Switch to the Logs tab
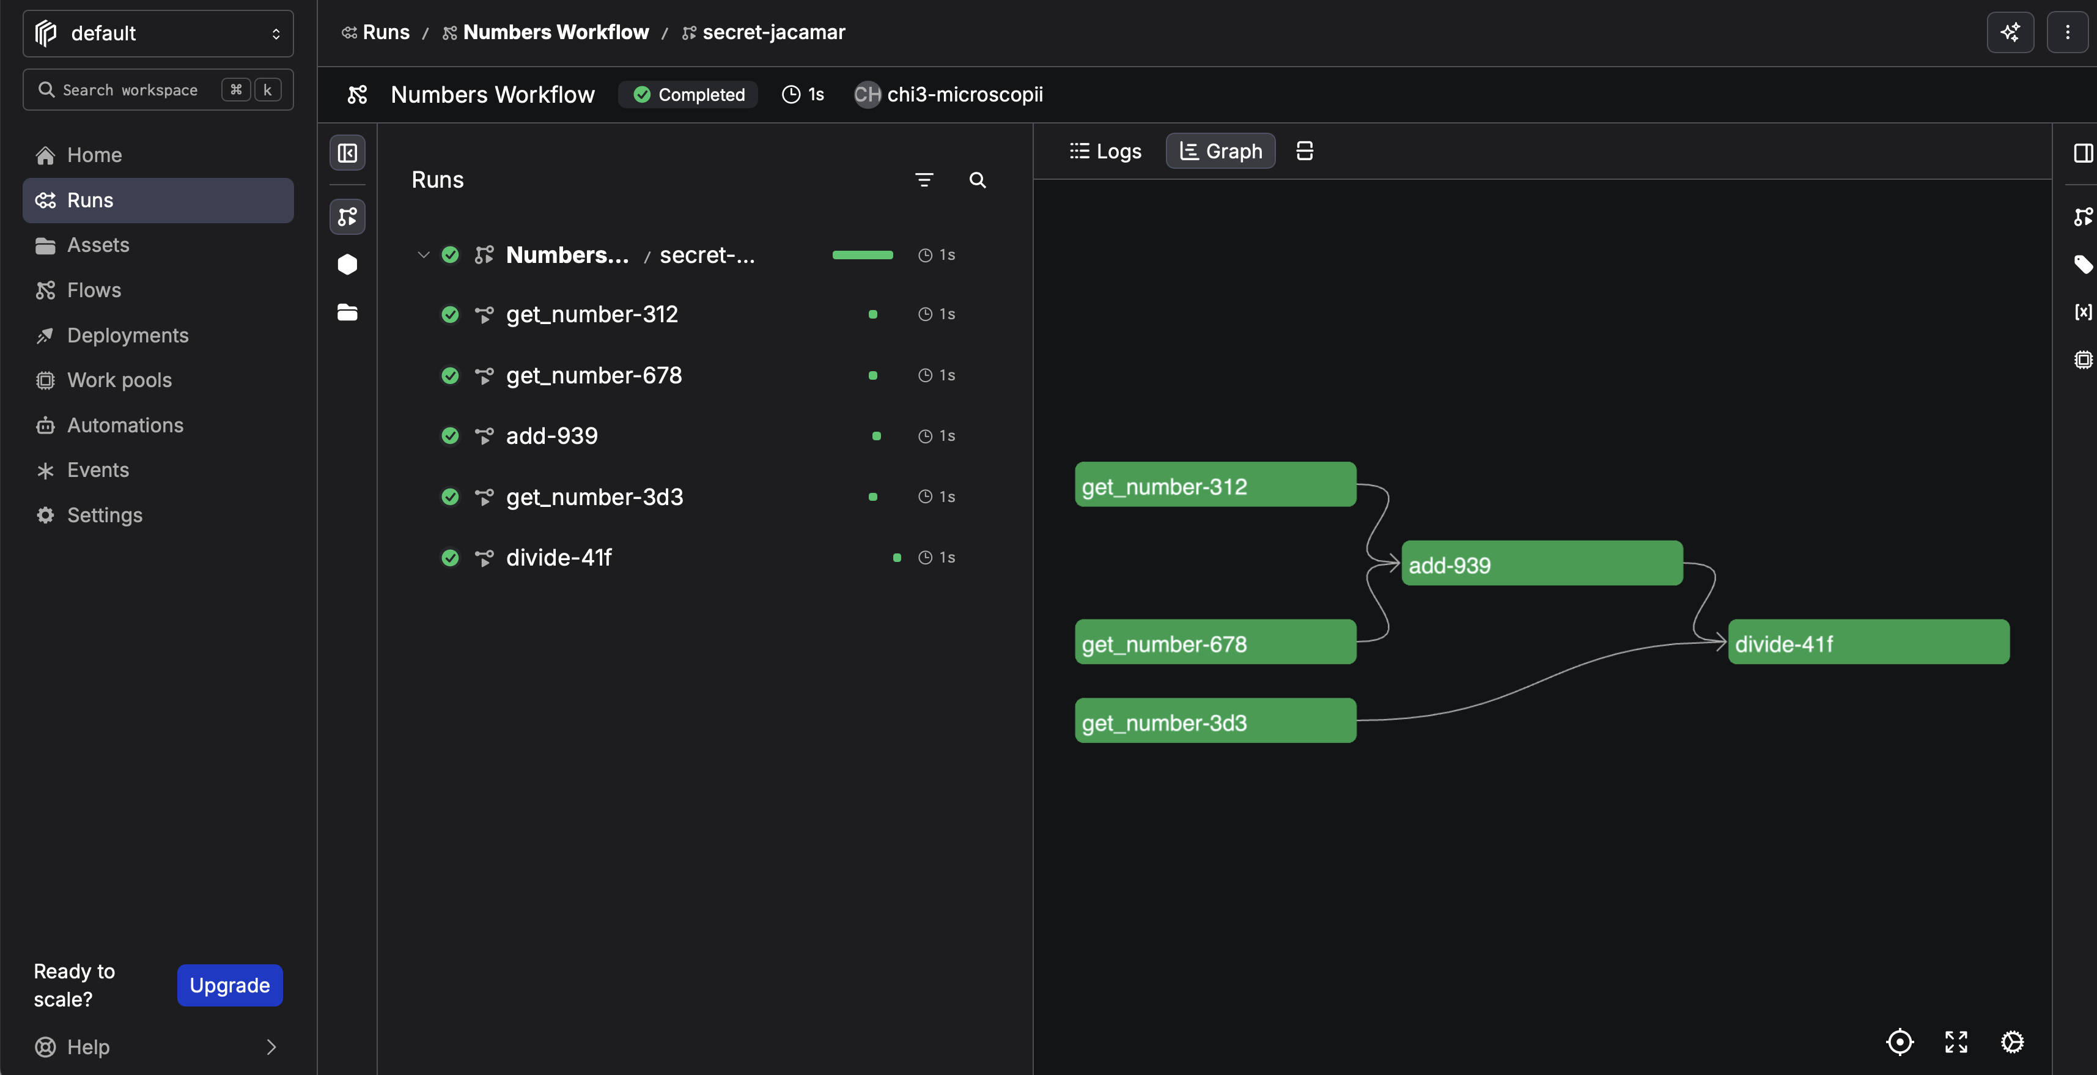This screenshot has width=2097, height=1075. pos(1105,150)
